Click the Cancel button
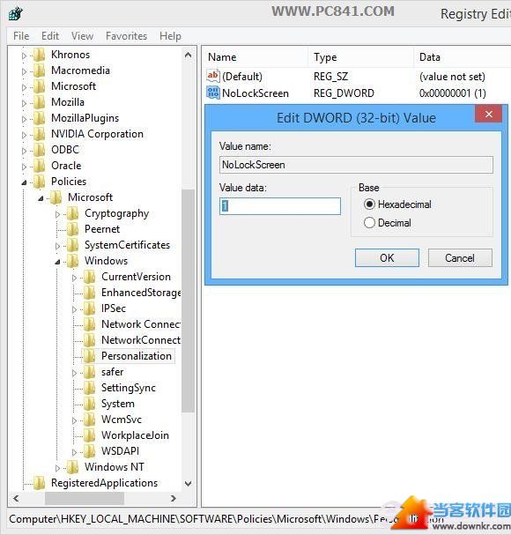The height and width of the screenshot is (535, 511). pyautogui.click(x=460, y=257)
